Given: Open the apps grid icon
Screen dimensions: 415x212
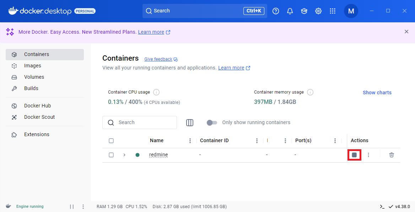Looking at the screenshot, I should (x=333, y=11).
